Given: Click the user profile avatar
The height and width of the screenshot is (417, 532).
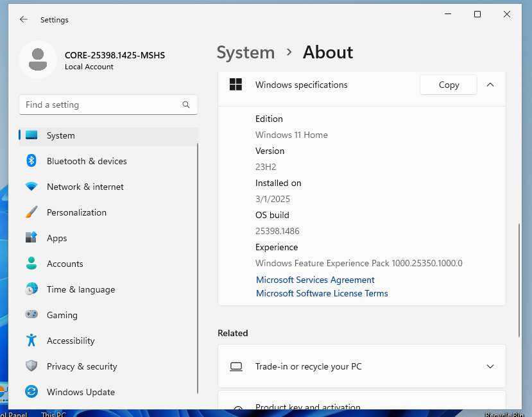Looking at the screenshot, I should (x=38, y=60).
